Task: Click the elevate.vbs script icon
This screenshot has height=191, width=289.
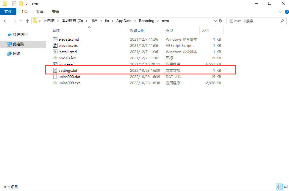Action: click(55, 45)
